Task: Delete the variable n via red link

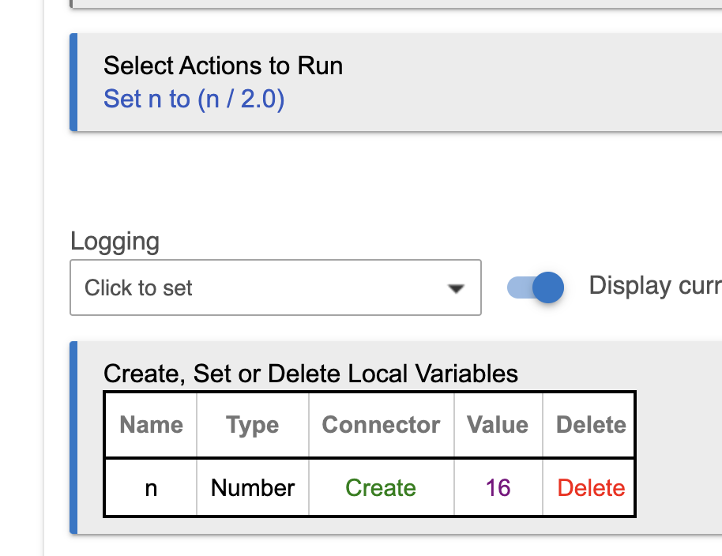Action: [591, 488]
